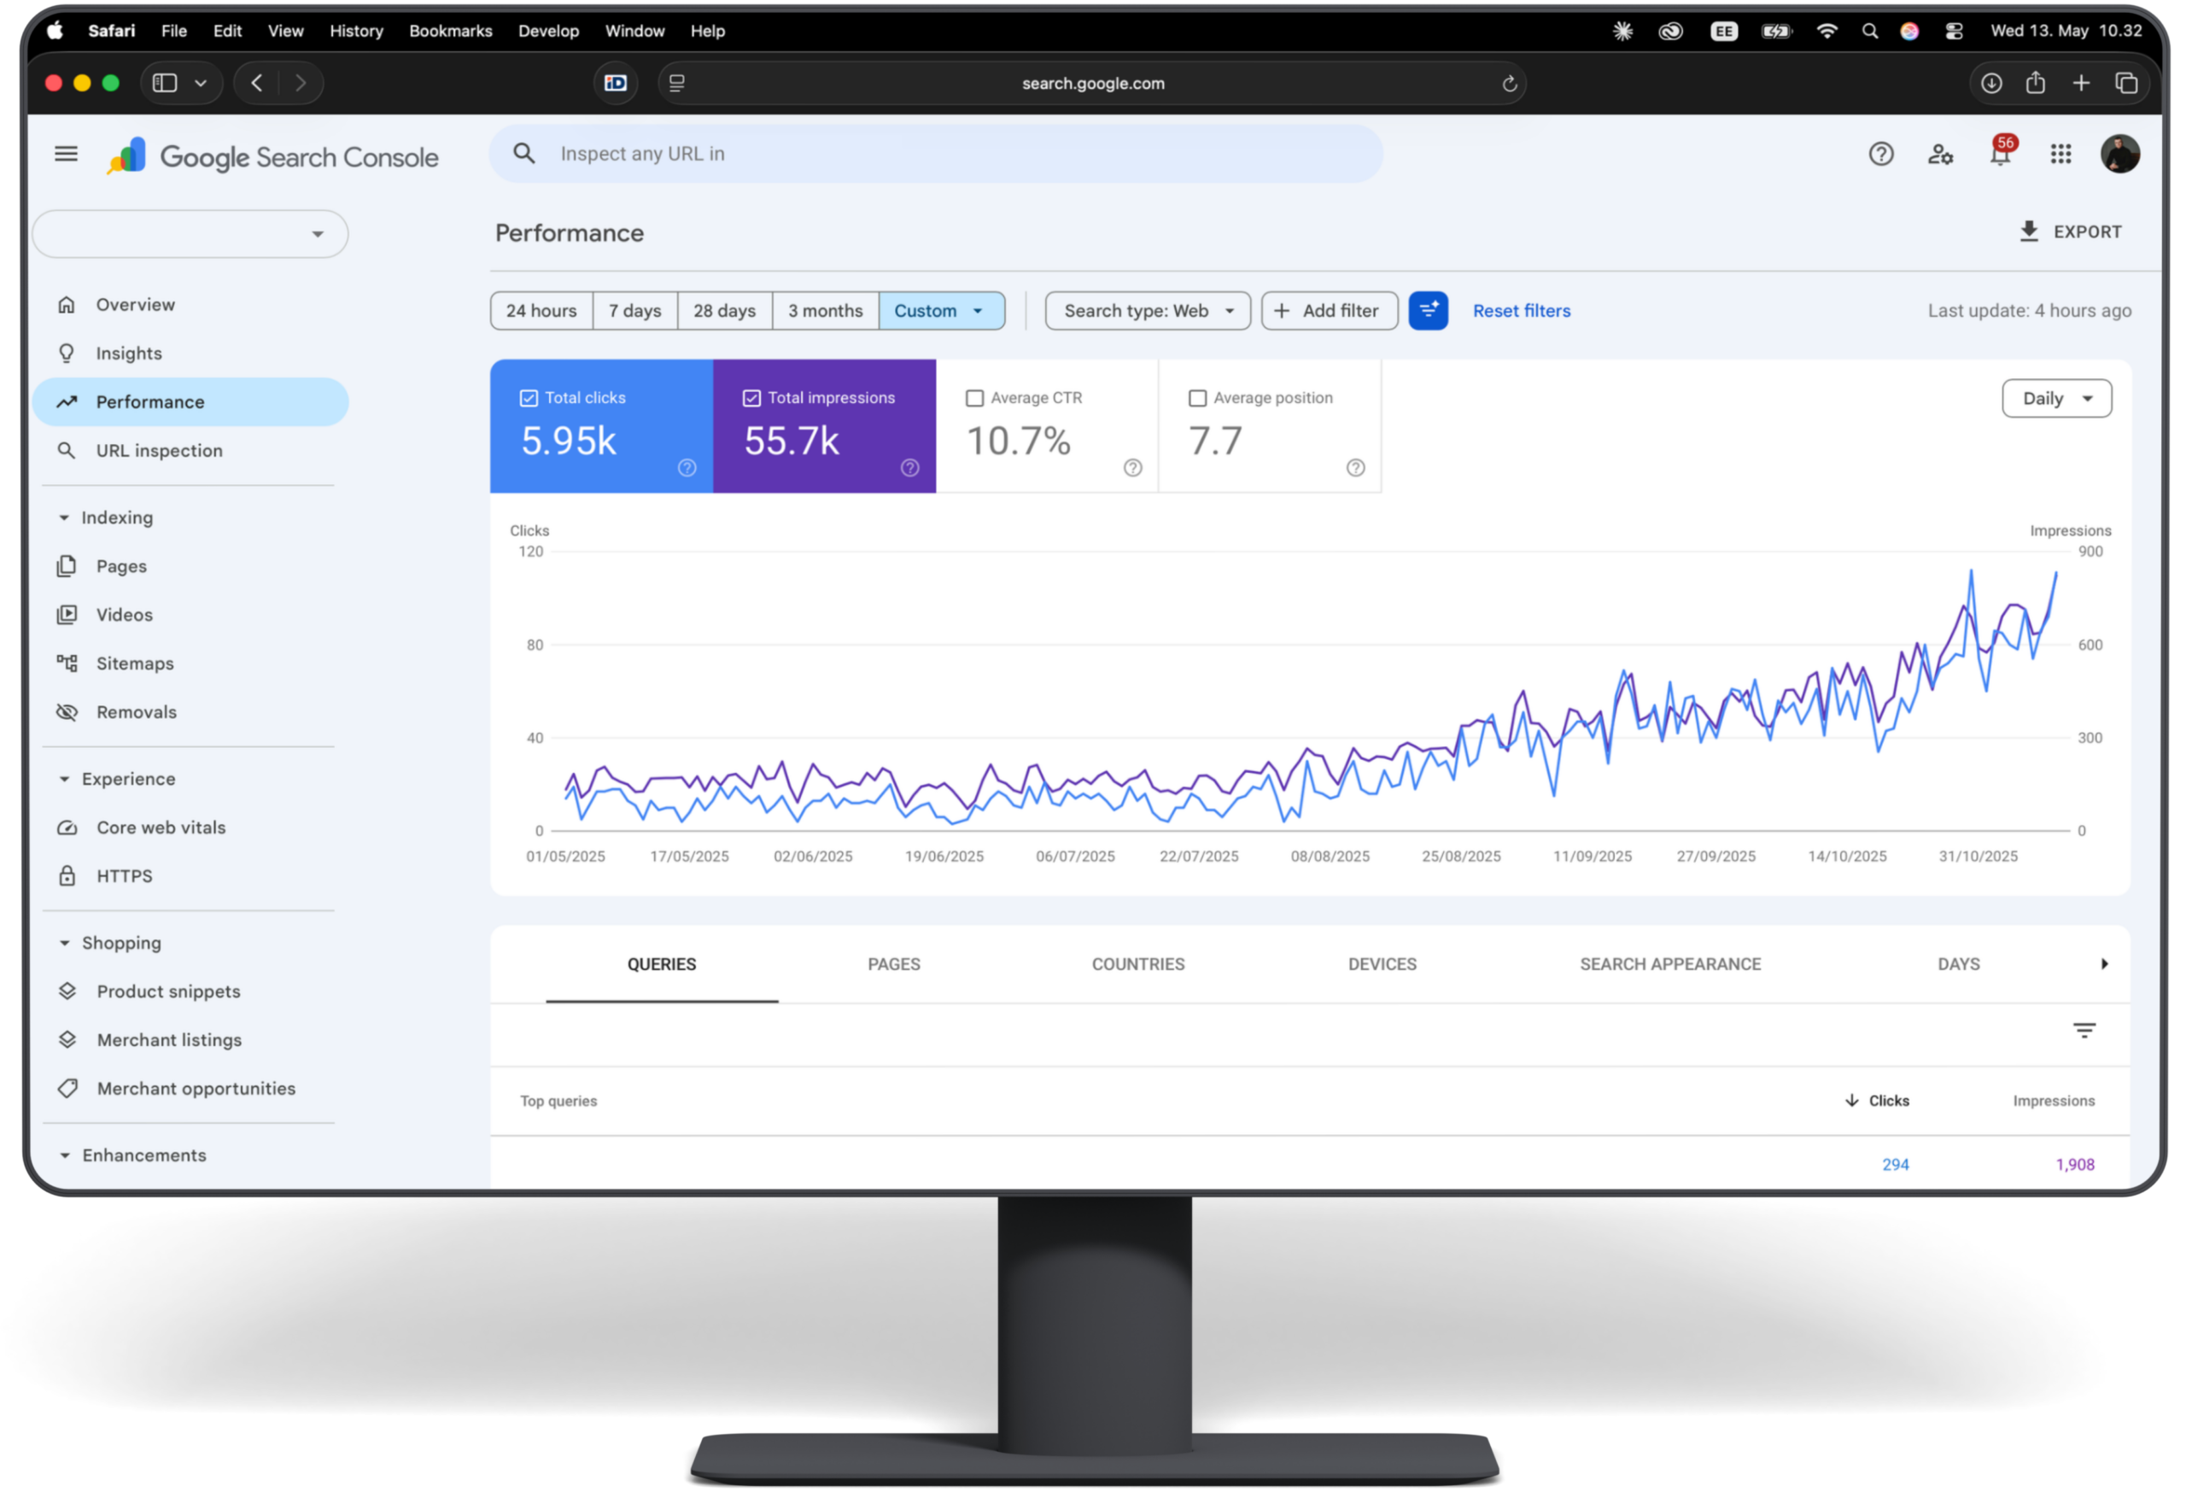Screen dimensions: 2186x1492
Task: Open table filter rows icon
Action: coord(2084,1031)
